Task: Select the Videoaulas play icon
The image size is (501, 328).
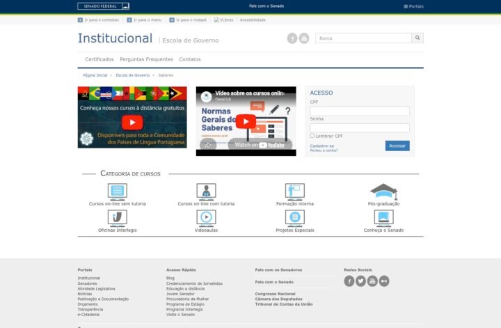Action: pos(206,218)
